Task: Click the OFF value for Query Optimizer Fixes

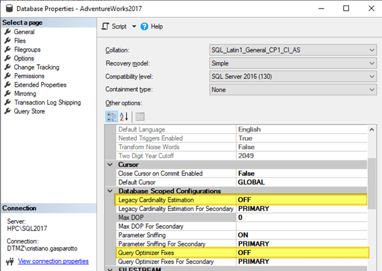Action: coord(244,253)
